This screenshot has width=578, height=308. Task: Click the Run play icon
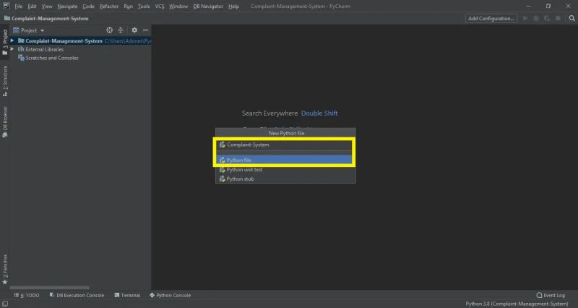coord(525,18)
